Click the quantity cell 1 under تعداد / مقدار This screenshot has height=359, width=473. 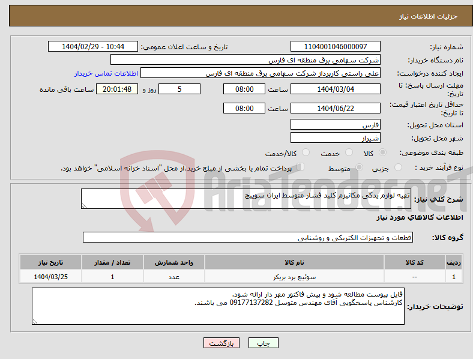pyautogui.click(x=112, y=277)
